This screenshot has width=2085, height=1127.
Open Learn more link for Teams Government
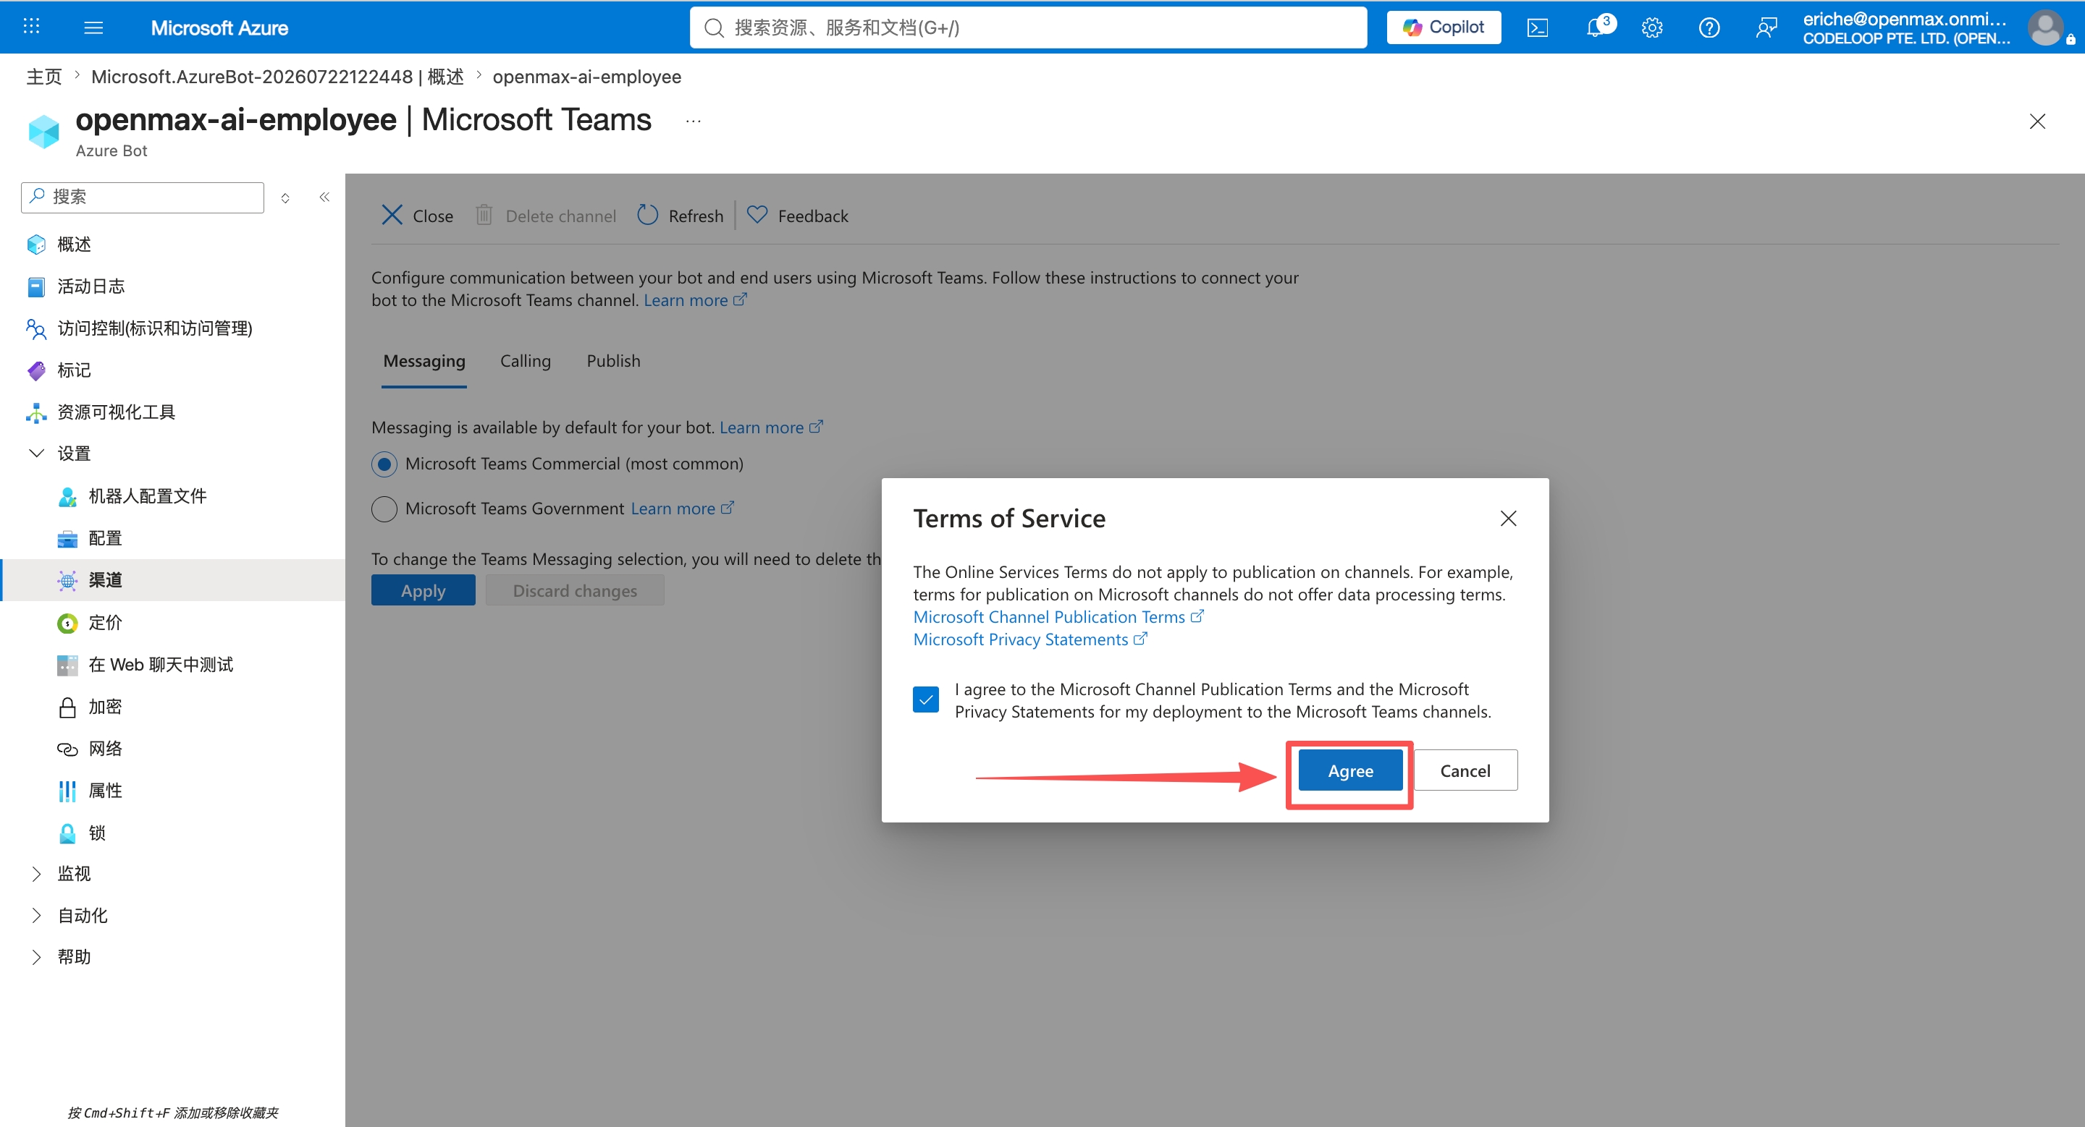click(682, 509)
